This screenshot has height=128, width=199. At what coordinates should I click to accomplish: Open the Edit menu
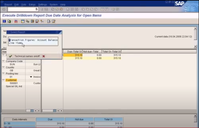click(16, 4)
